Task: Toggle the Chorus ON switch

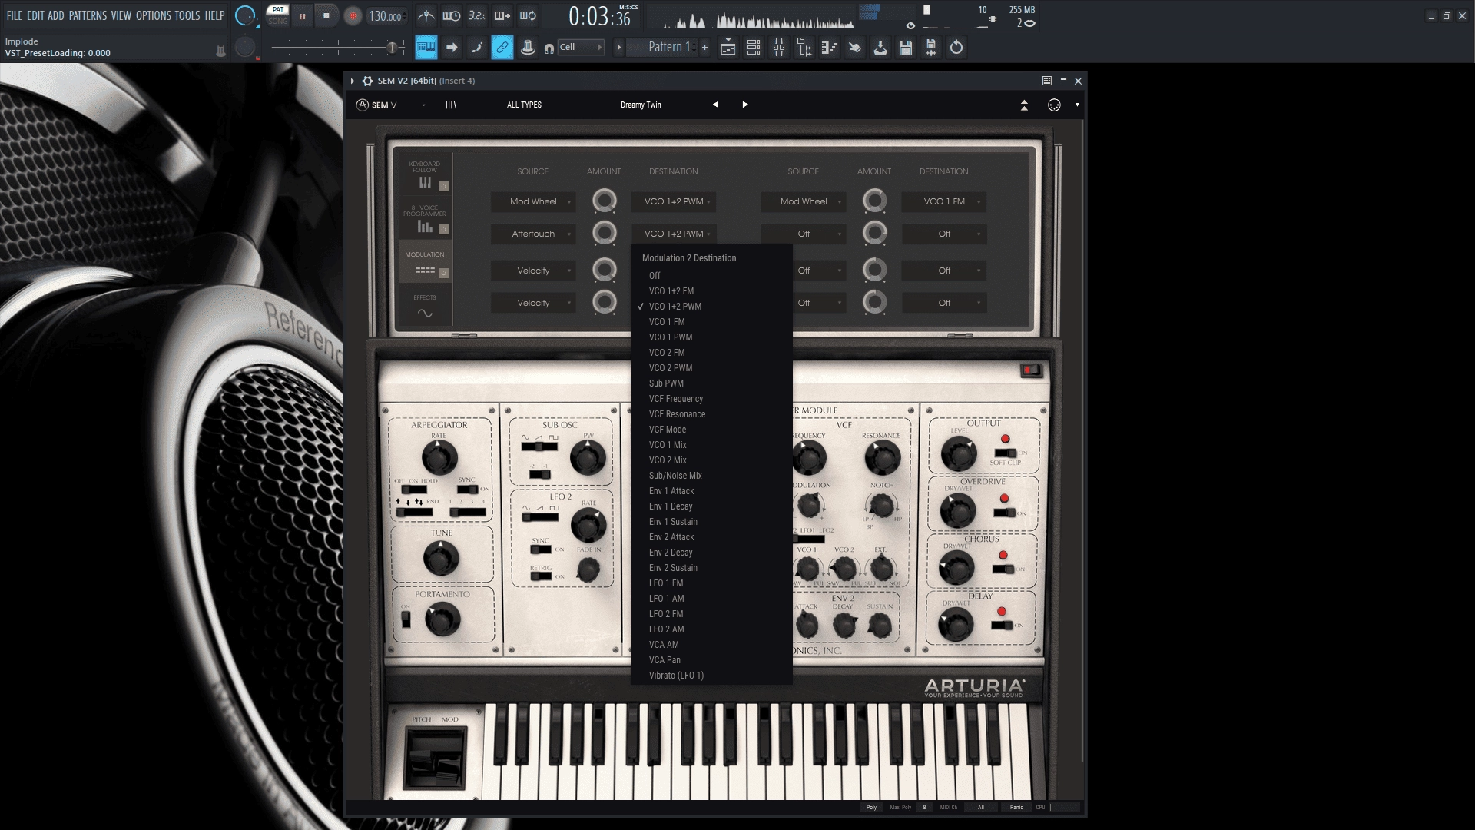Action: 1003,569
